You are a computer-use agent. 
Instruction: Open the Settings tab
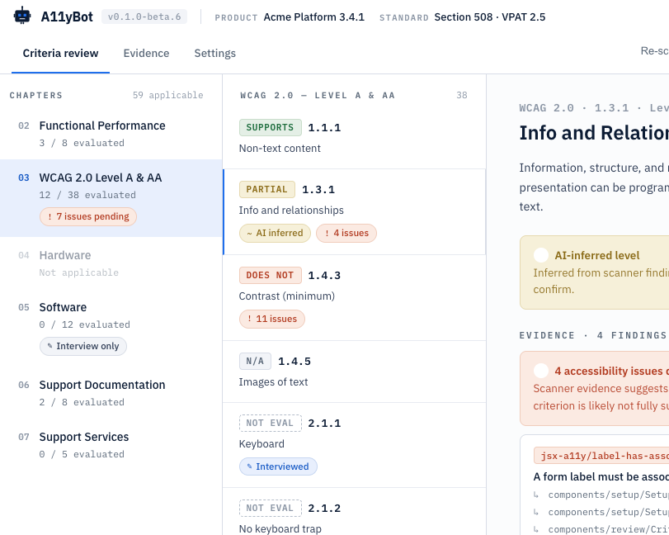click(x=215, y=54)
